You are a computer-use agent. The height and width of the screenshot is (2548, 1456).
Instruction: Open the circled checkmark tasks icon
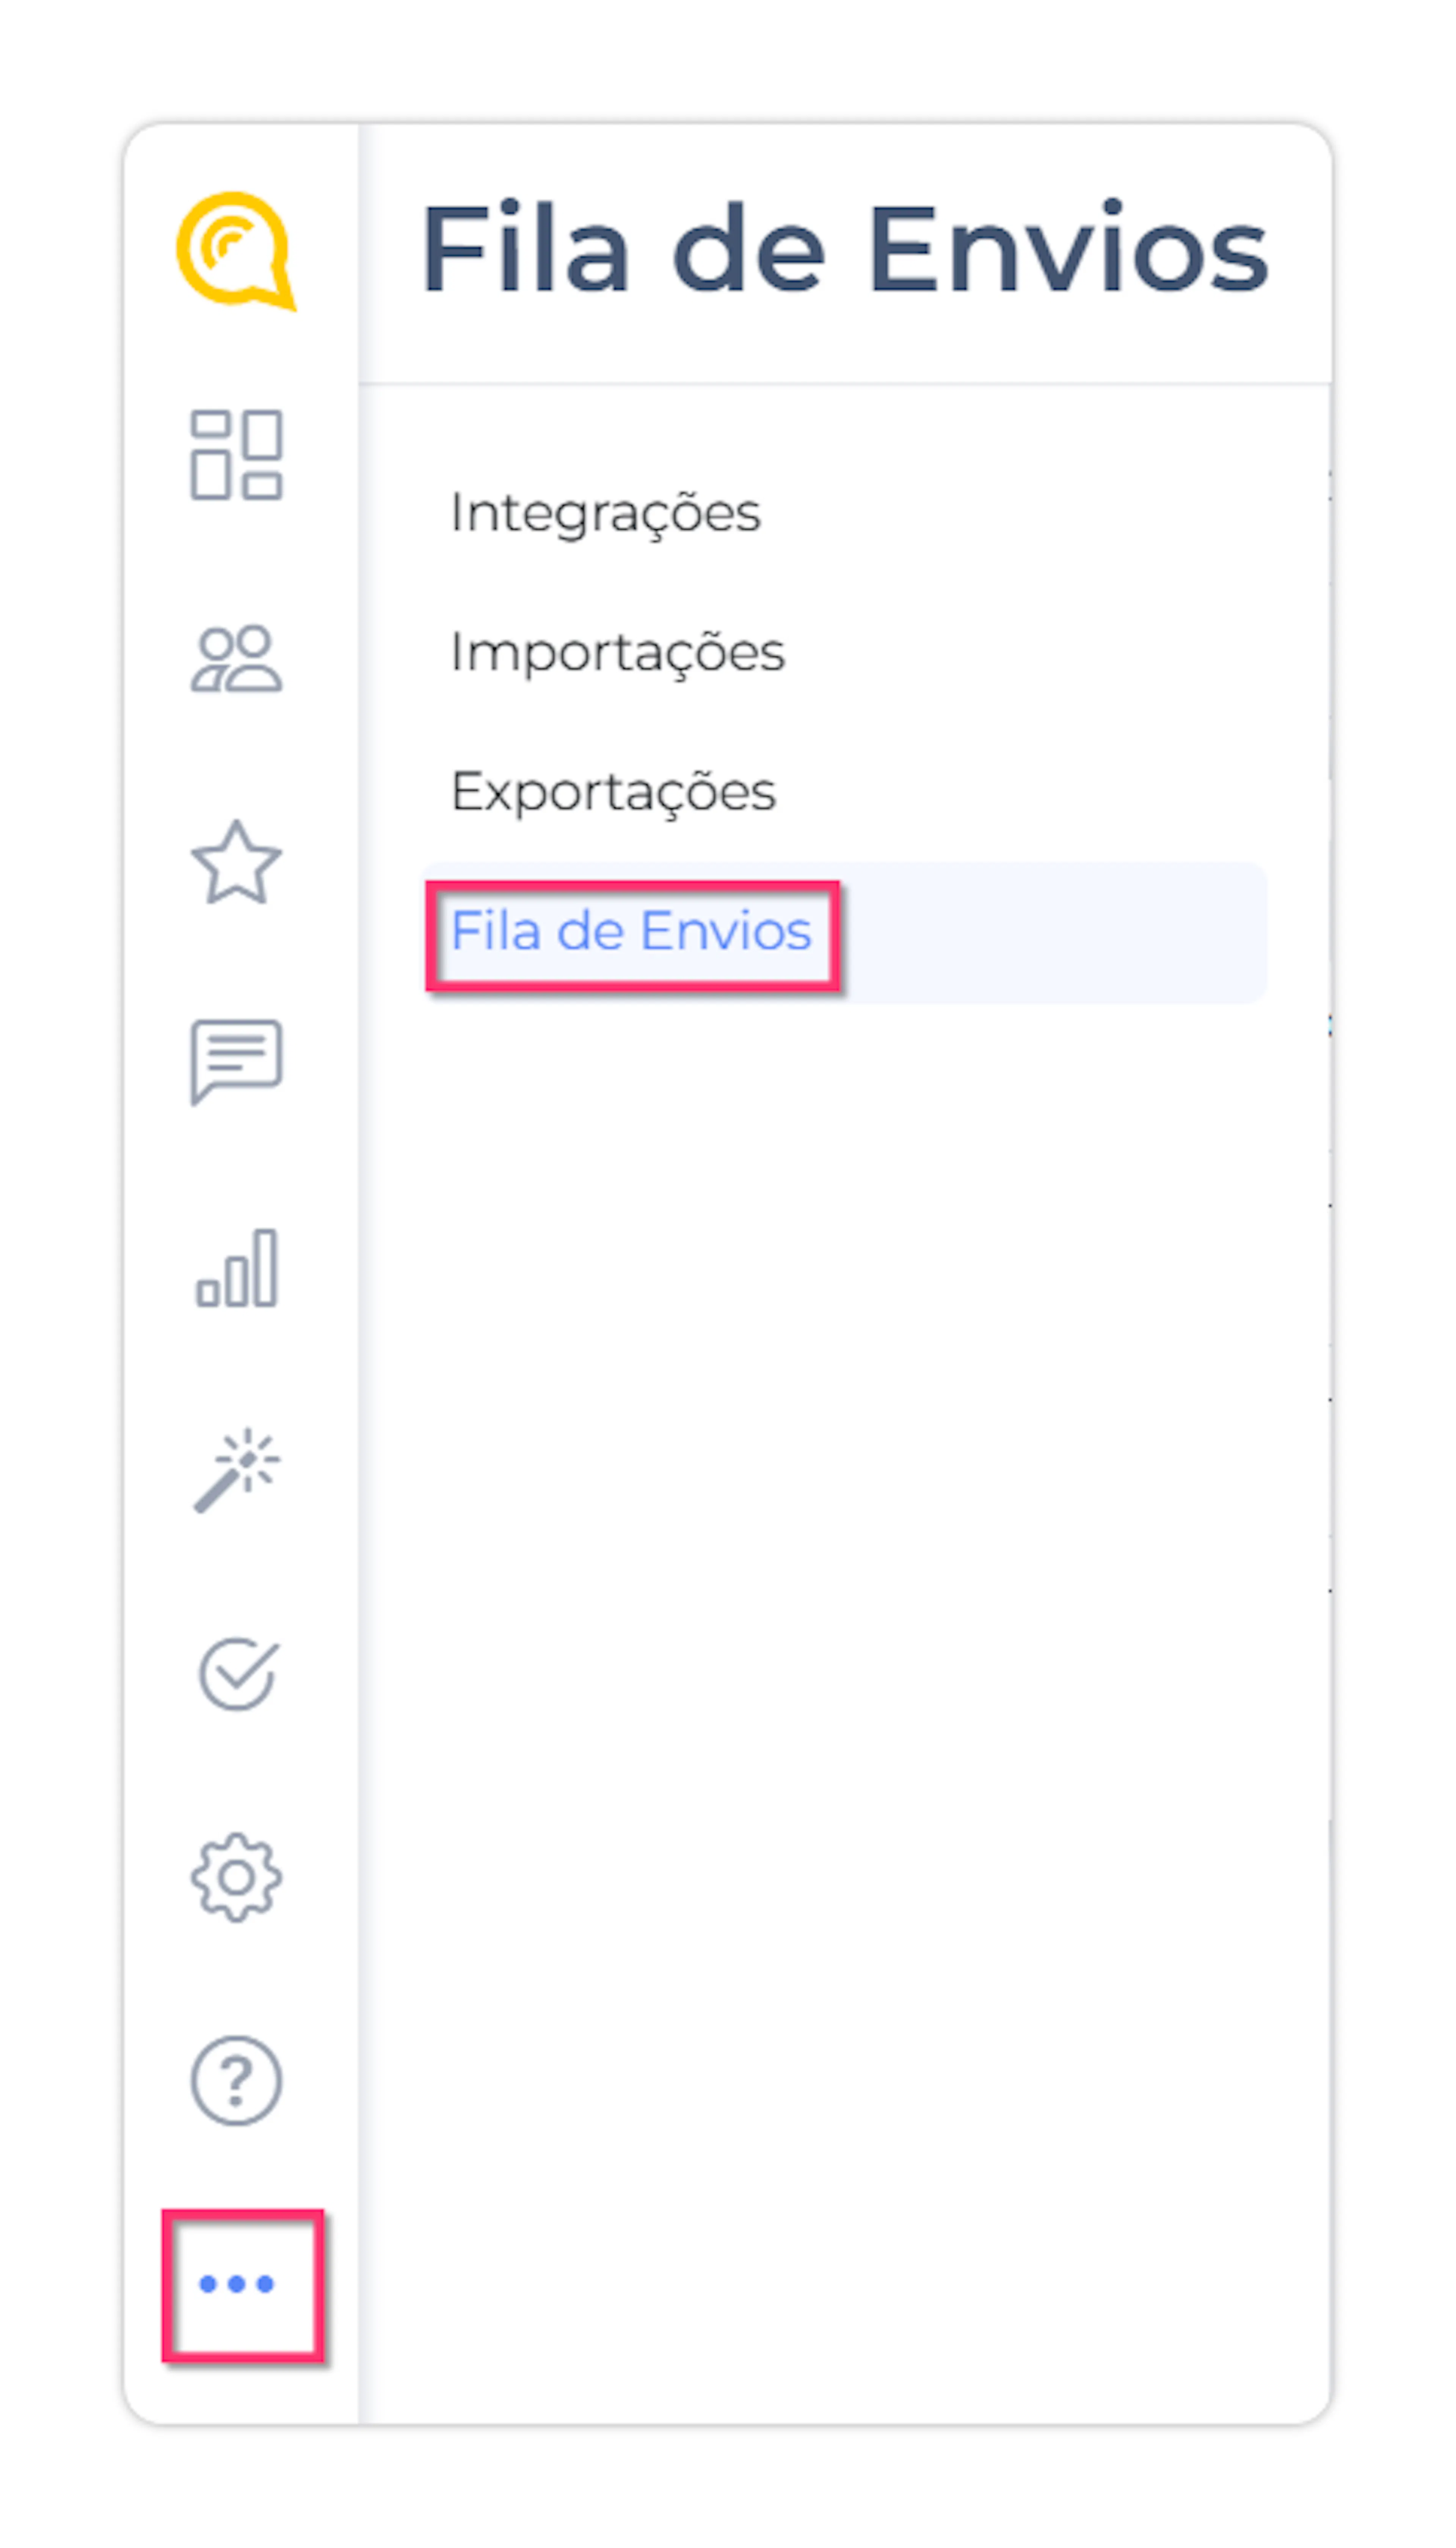click(237, 1674)
